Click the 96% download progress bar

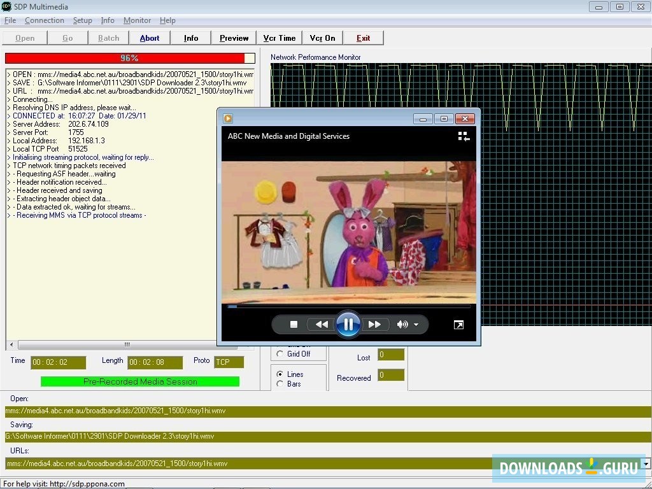(129, 58)
